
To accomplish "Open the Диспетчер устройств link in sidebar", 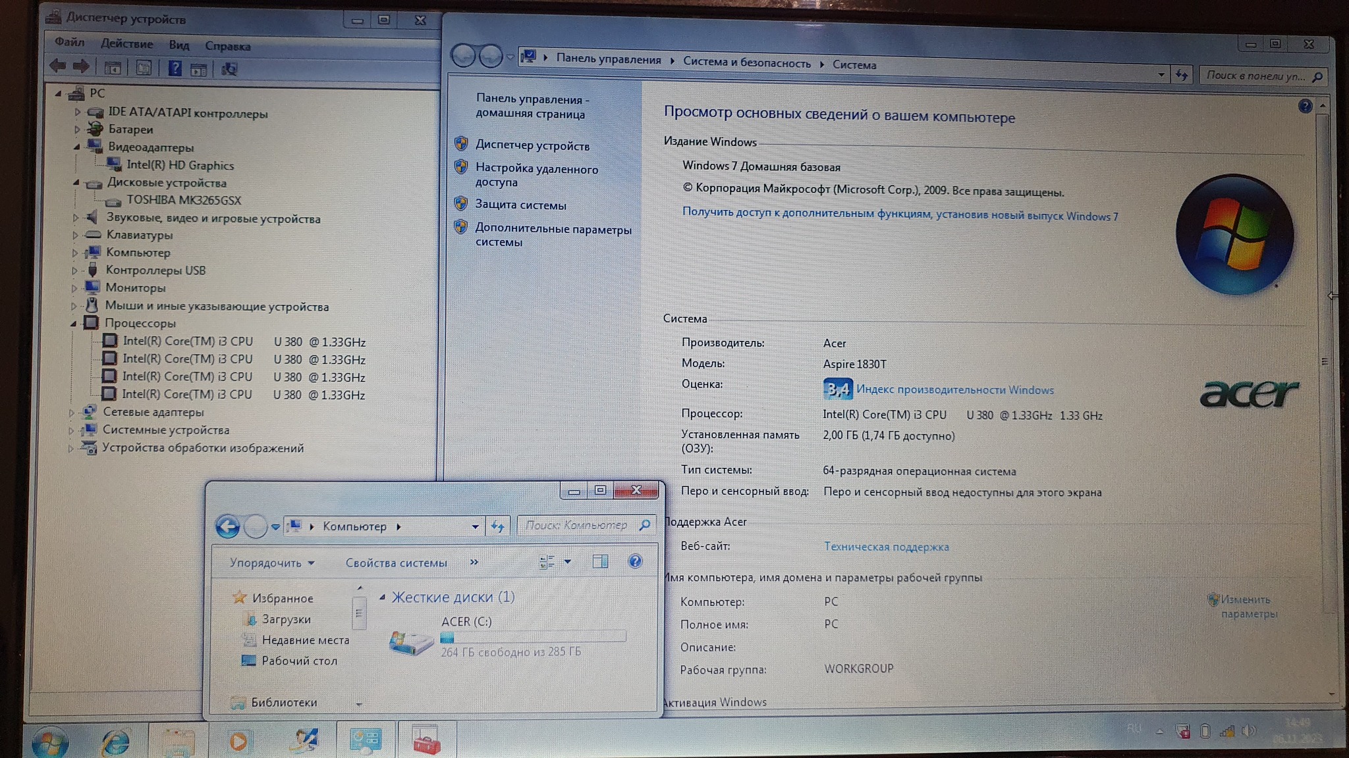I will pos(532,145).
